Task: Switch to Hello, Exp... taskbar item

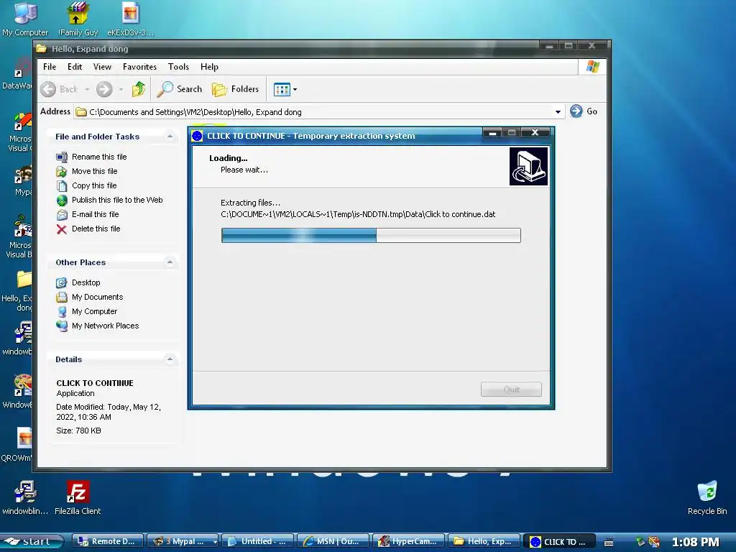Action: pos(484,541)
